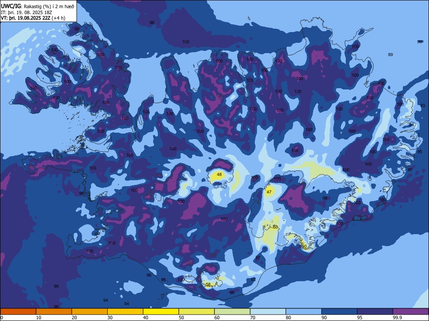Click the legend scale label 99.9
Viewport: 429px width, 321px height.
[x=397, y=318]
